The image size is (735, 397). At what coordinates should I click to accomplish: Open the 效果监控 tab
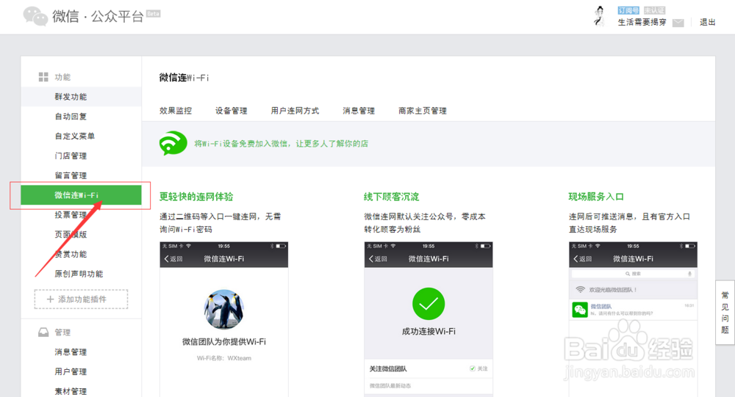point(176,111)
